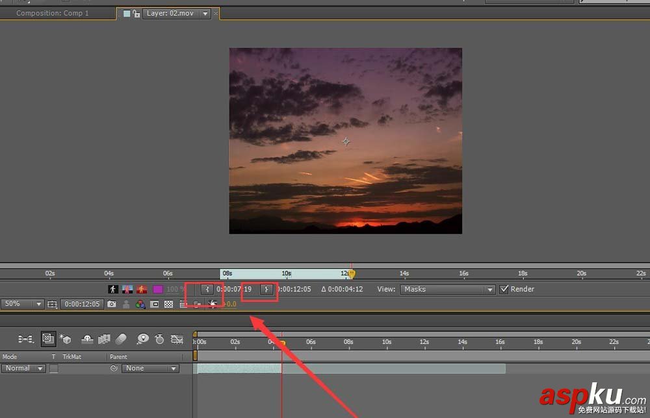Click the 08s in-point on layer ruler

[227, 273]
